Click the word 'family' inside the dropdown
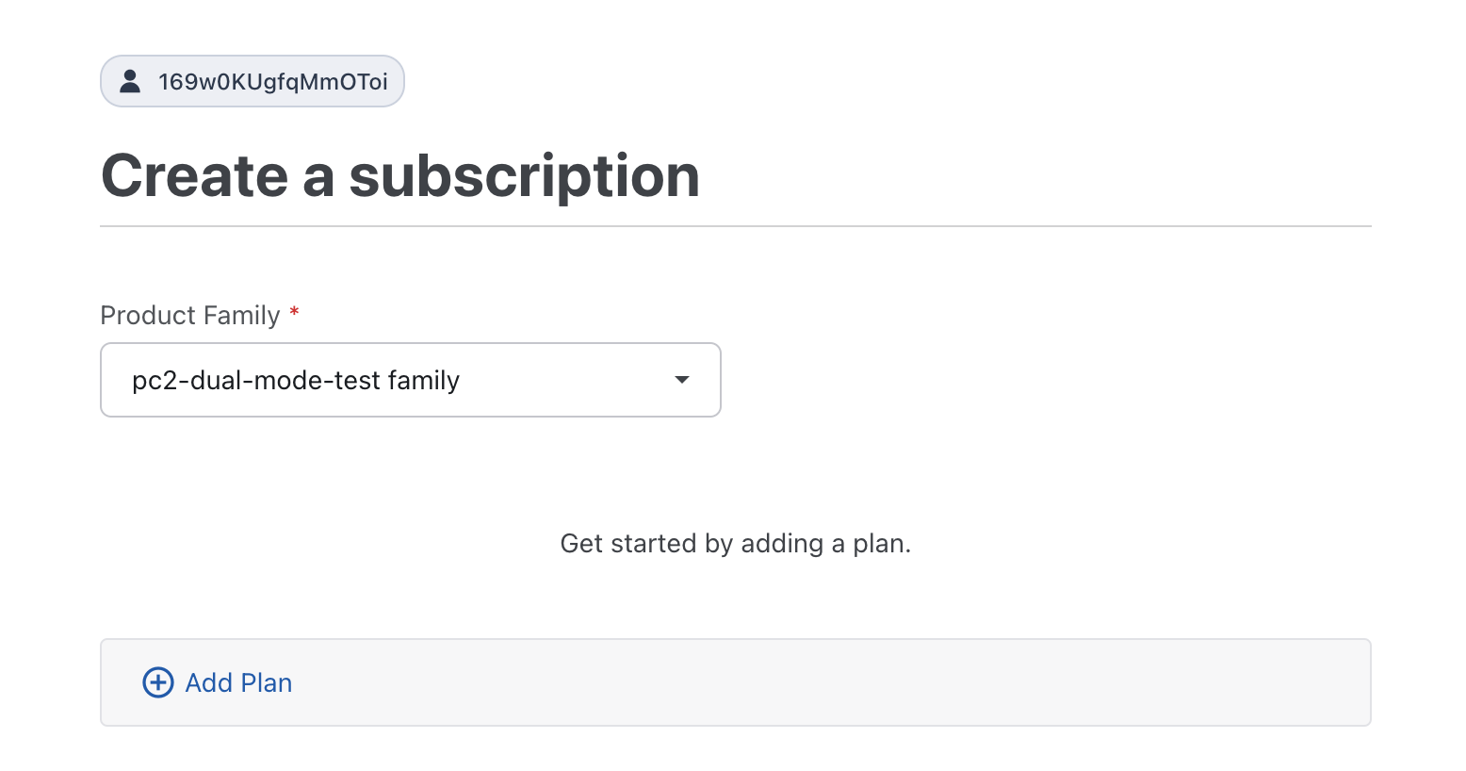 coord(423,381)
